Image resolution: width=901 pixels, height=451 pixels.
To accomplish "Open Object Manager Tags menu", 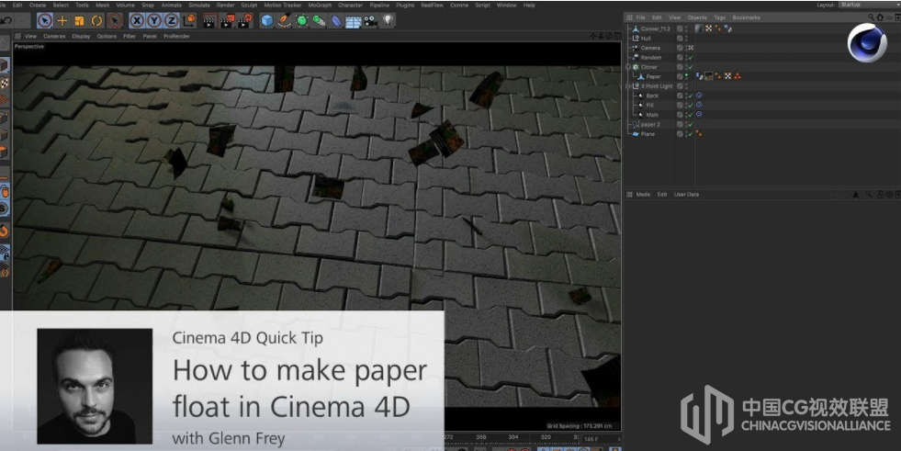I will click(x=719, y=17).
